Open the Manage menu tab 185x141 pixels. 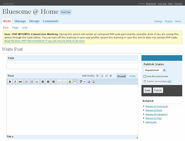pos(20,21)
